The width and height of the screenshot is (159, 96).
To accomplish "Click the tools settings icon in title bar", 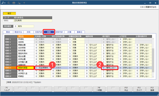I will point(19,3).
